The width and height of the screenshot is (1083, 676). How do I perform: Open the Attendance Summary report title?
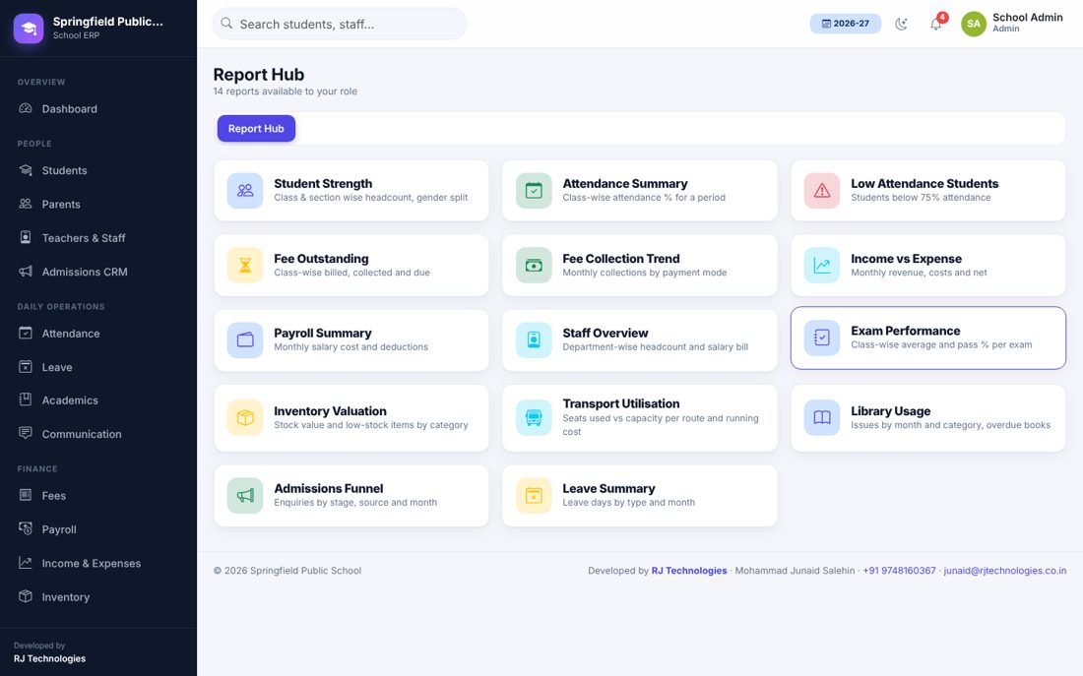(x=625, y=184)
